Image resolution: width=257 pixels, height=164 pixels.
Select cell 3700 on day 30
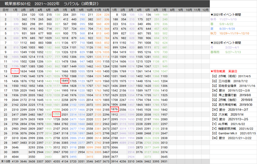(65, 152)
